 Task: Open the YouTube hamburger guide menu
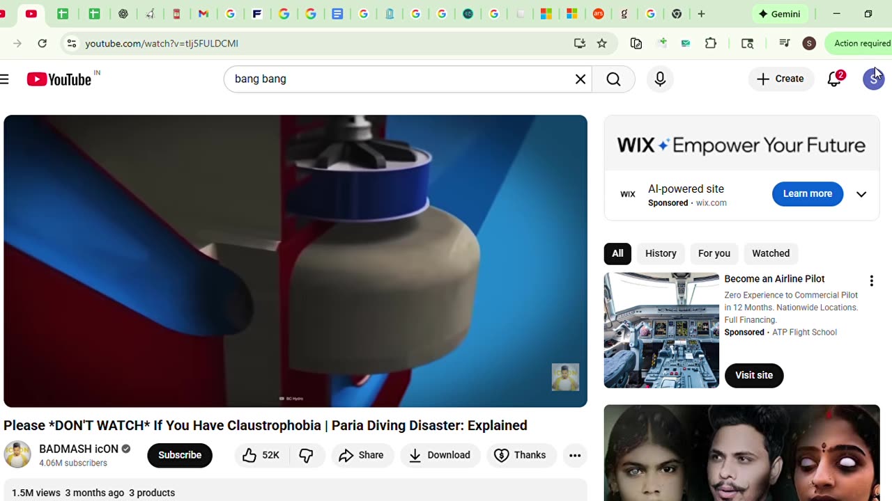click(x=4, y=79)
